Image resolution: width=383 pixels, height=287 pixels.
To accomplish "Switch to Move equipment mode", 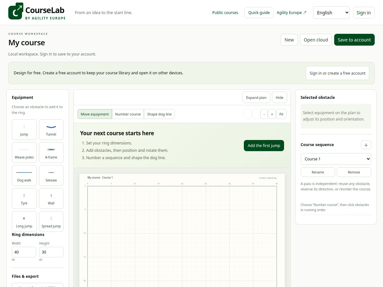I will tap(95, 114).
